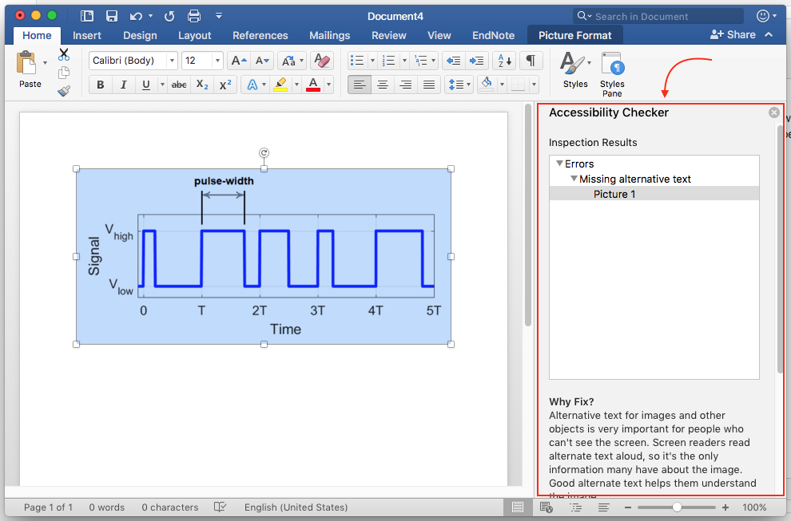This screenshot has height=521, width=791.
Task: Zoom in with plus button
Action: point(725,507)
